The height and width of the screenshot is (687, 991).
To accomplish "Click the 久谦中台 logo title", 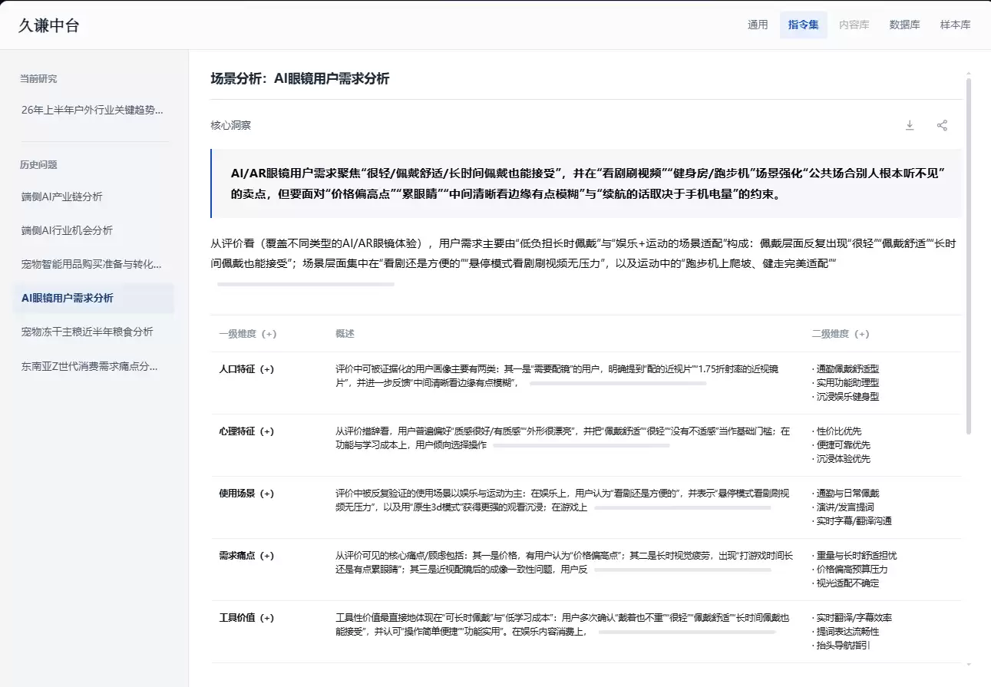I will click(x=49, y=25).
